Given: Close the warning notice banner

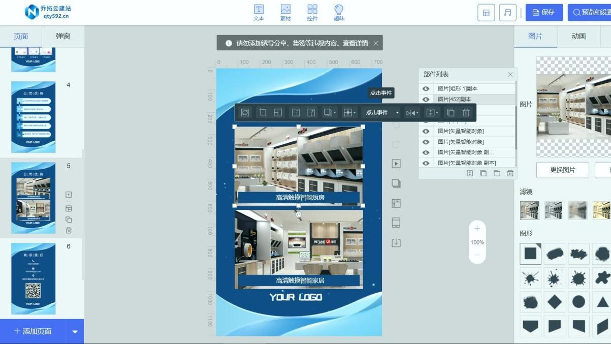Looking at the screenshot, I should tap(376, 43).
